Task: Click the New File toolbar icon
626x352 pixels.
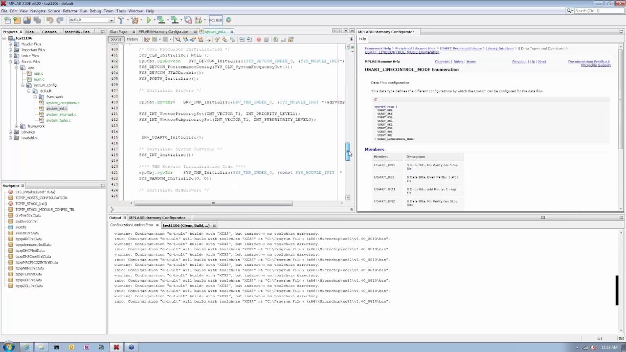Action: (7, 20)
